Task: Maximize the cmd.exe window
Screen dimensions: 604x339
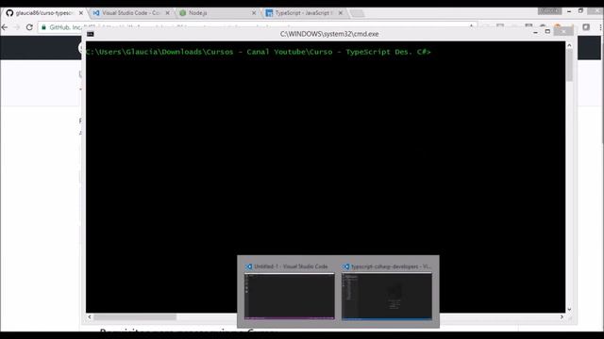Action: [x=547, y=31]
